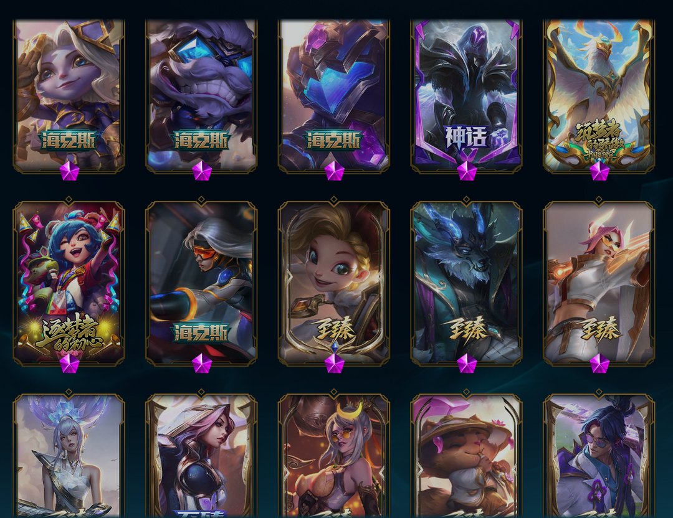
Task: Open the pink-haired armored woman card in bottom row
Action: tap(201, 456)
